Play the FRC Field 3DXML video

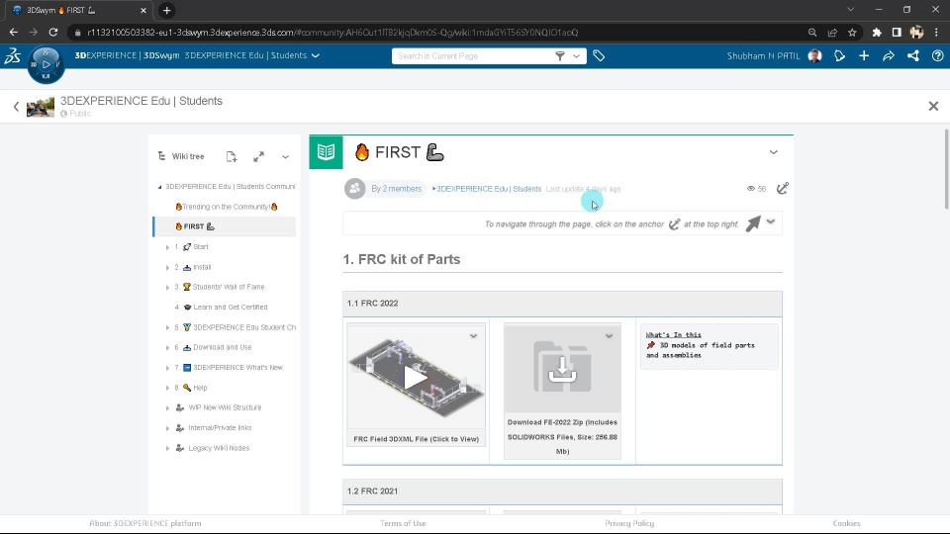coord(416,379)
